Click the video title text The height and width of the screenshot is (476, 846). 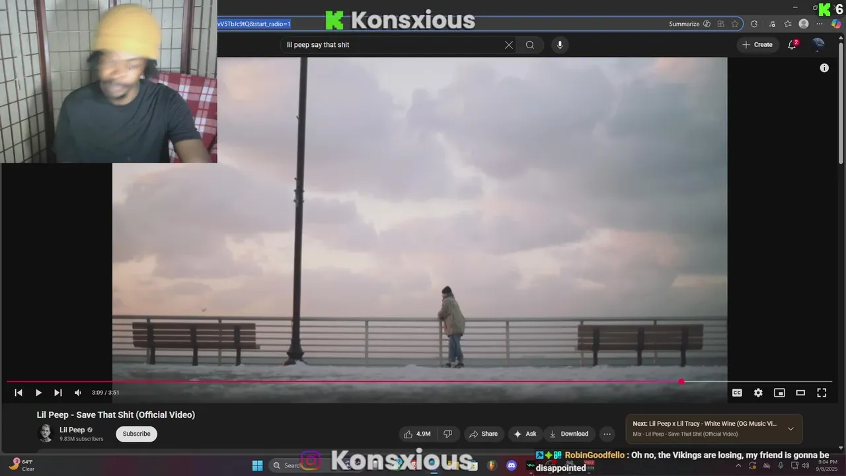(116, 415)
